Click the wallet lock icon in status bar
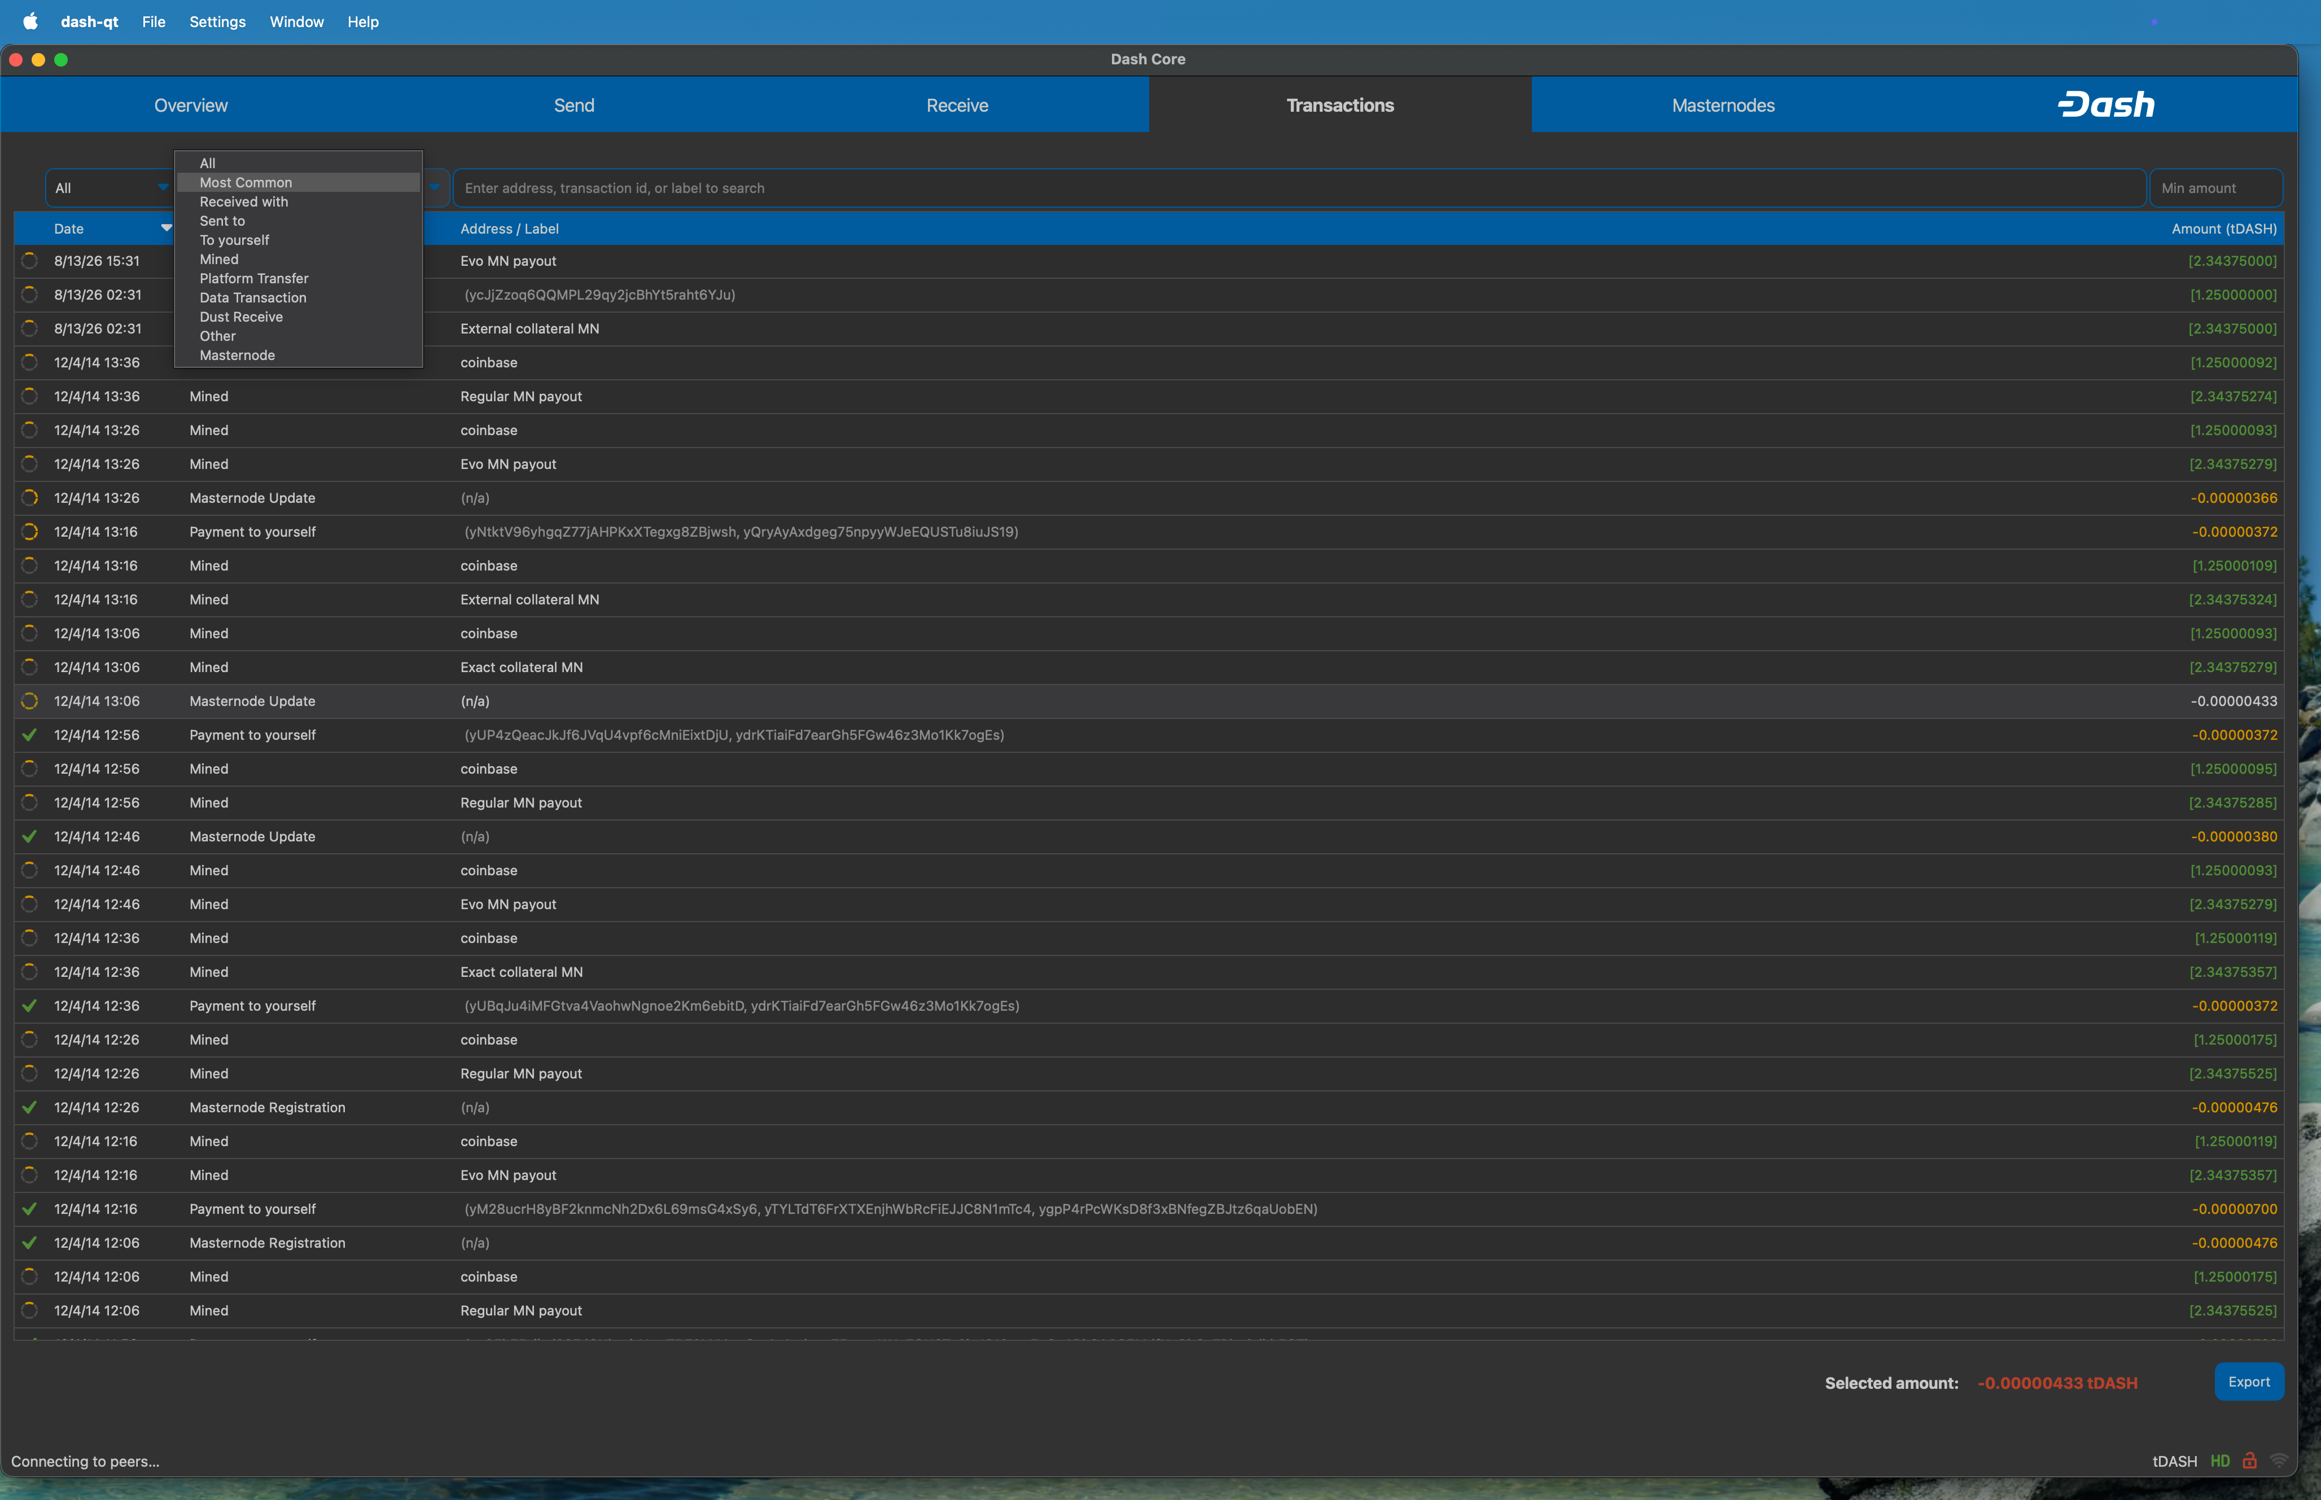The width and height of the screenshot is (2321, 1500). coord(2249,1460)
